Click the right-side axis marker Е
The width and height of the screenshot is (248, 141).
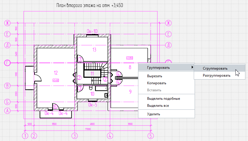168,34
